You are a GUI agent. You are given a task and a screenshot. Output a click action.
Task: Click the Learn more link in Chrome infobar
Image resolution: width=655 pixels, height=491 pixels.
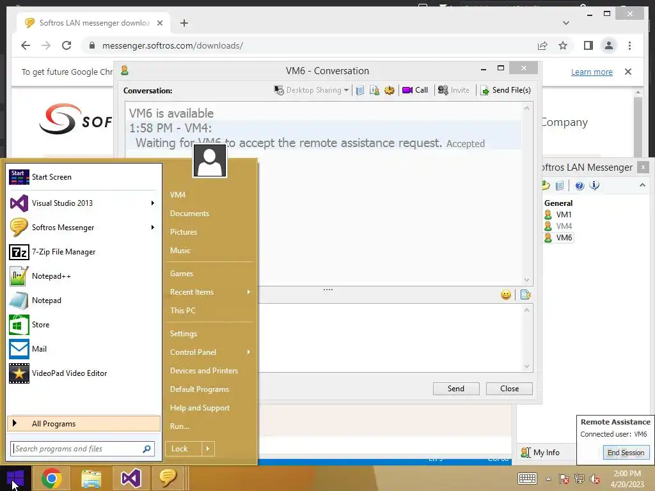(592, 72)
